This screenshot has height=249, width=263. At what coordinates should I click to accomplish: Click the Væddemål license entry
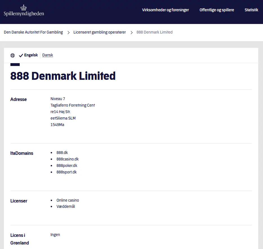(66, 206)
